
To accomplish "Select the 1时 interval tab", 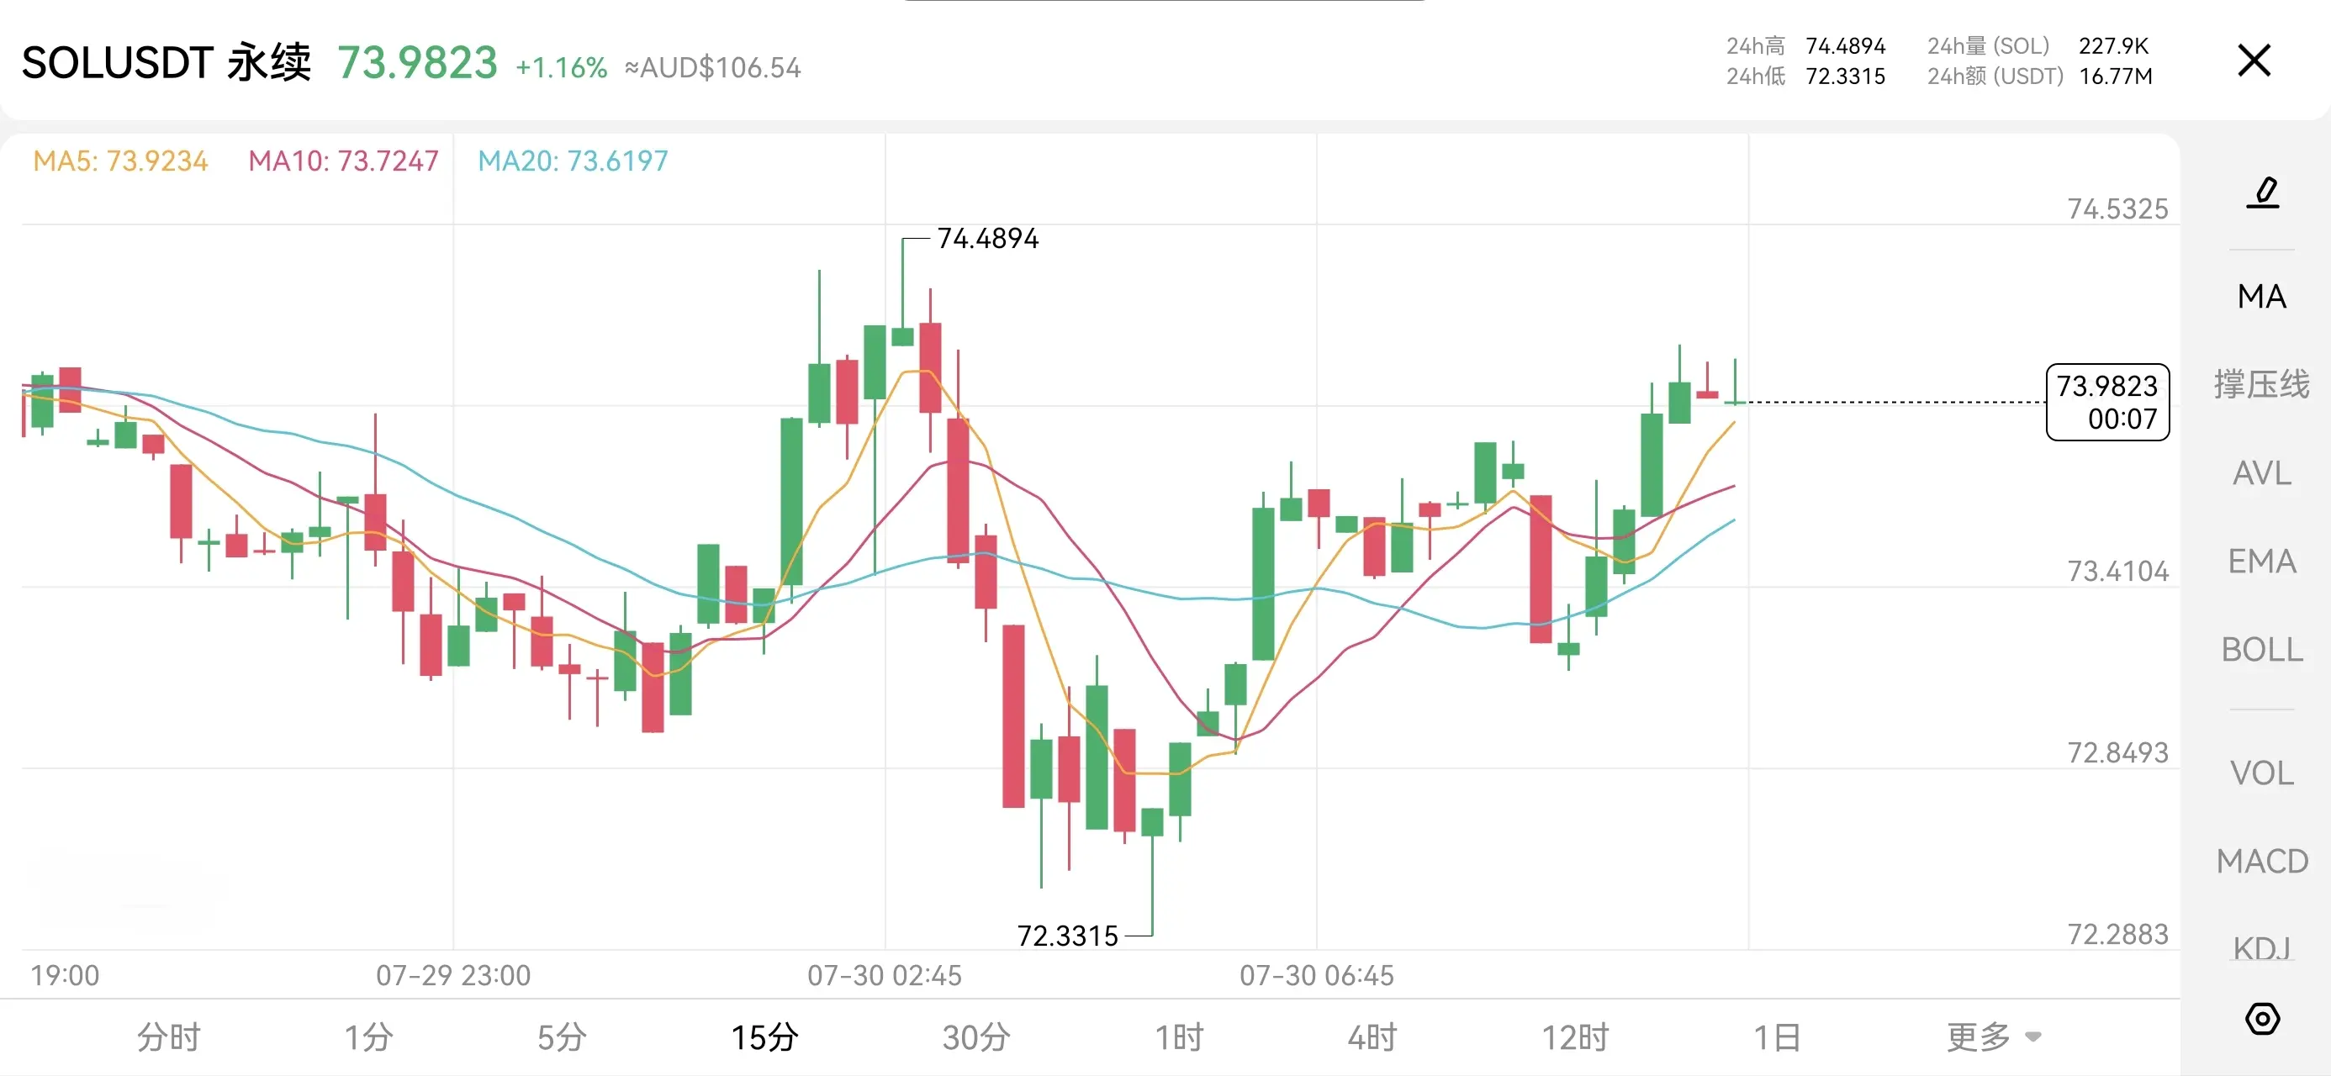I will pyautogui.click(x=1178, y=1037).
